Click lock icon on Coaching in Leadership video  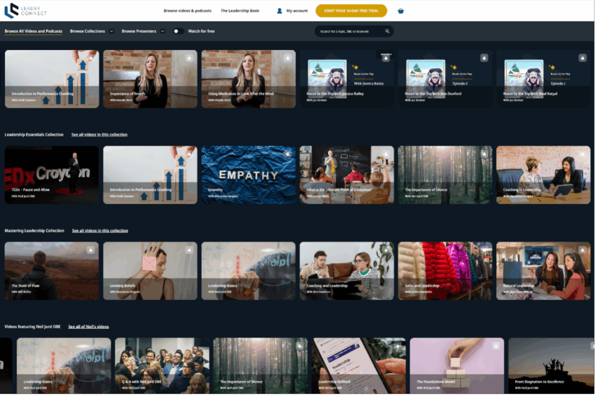point(582,154)
